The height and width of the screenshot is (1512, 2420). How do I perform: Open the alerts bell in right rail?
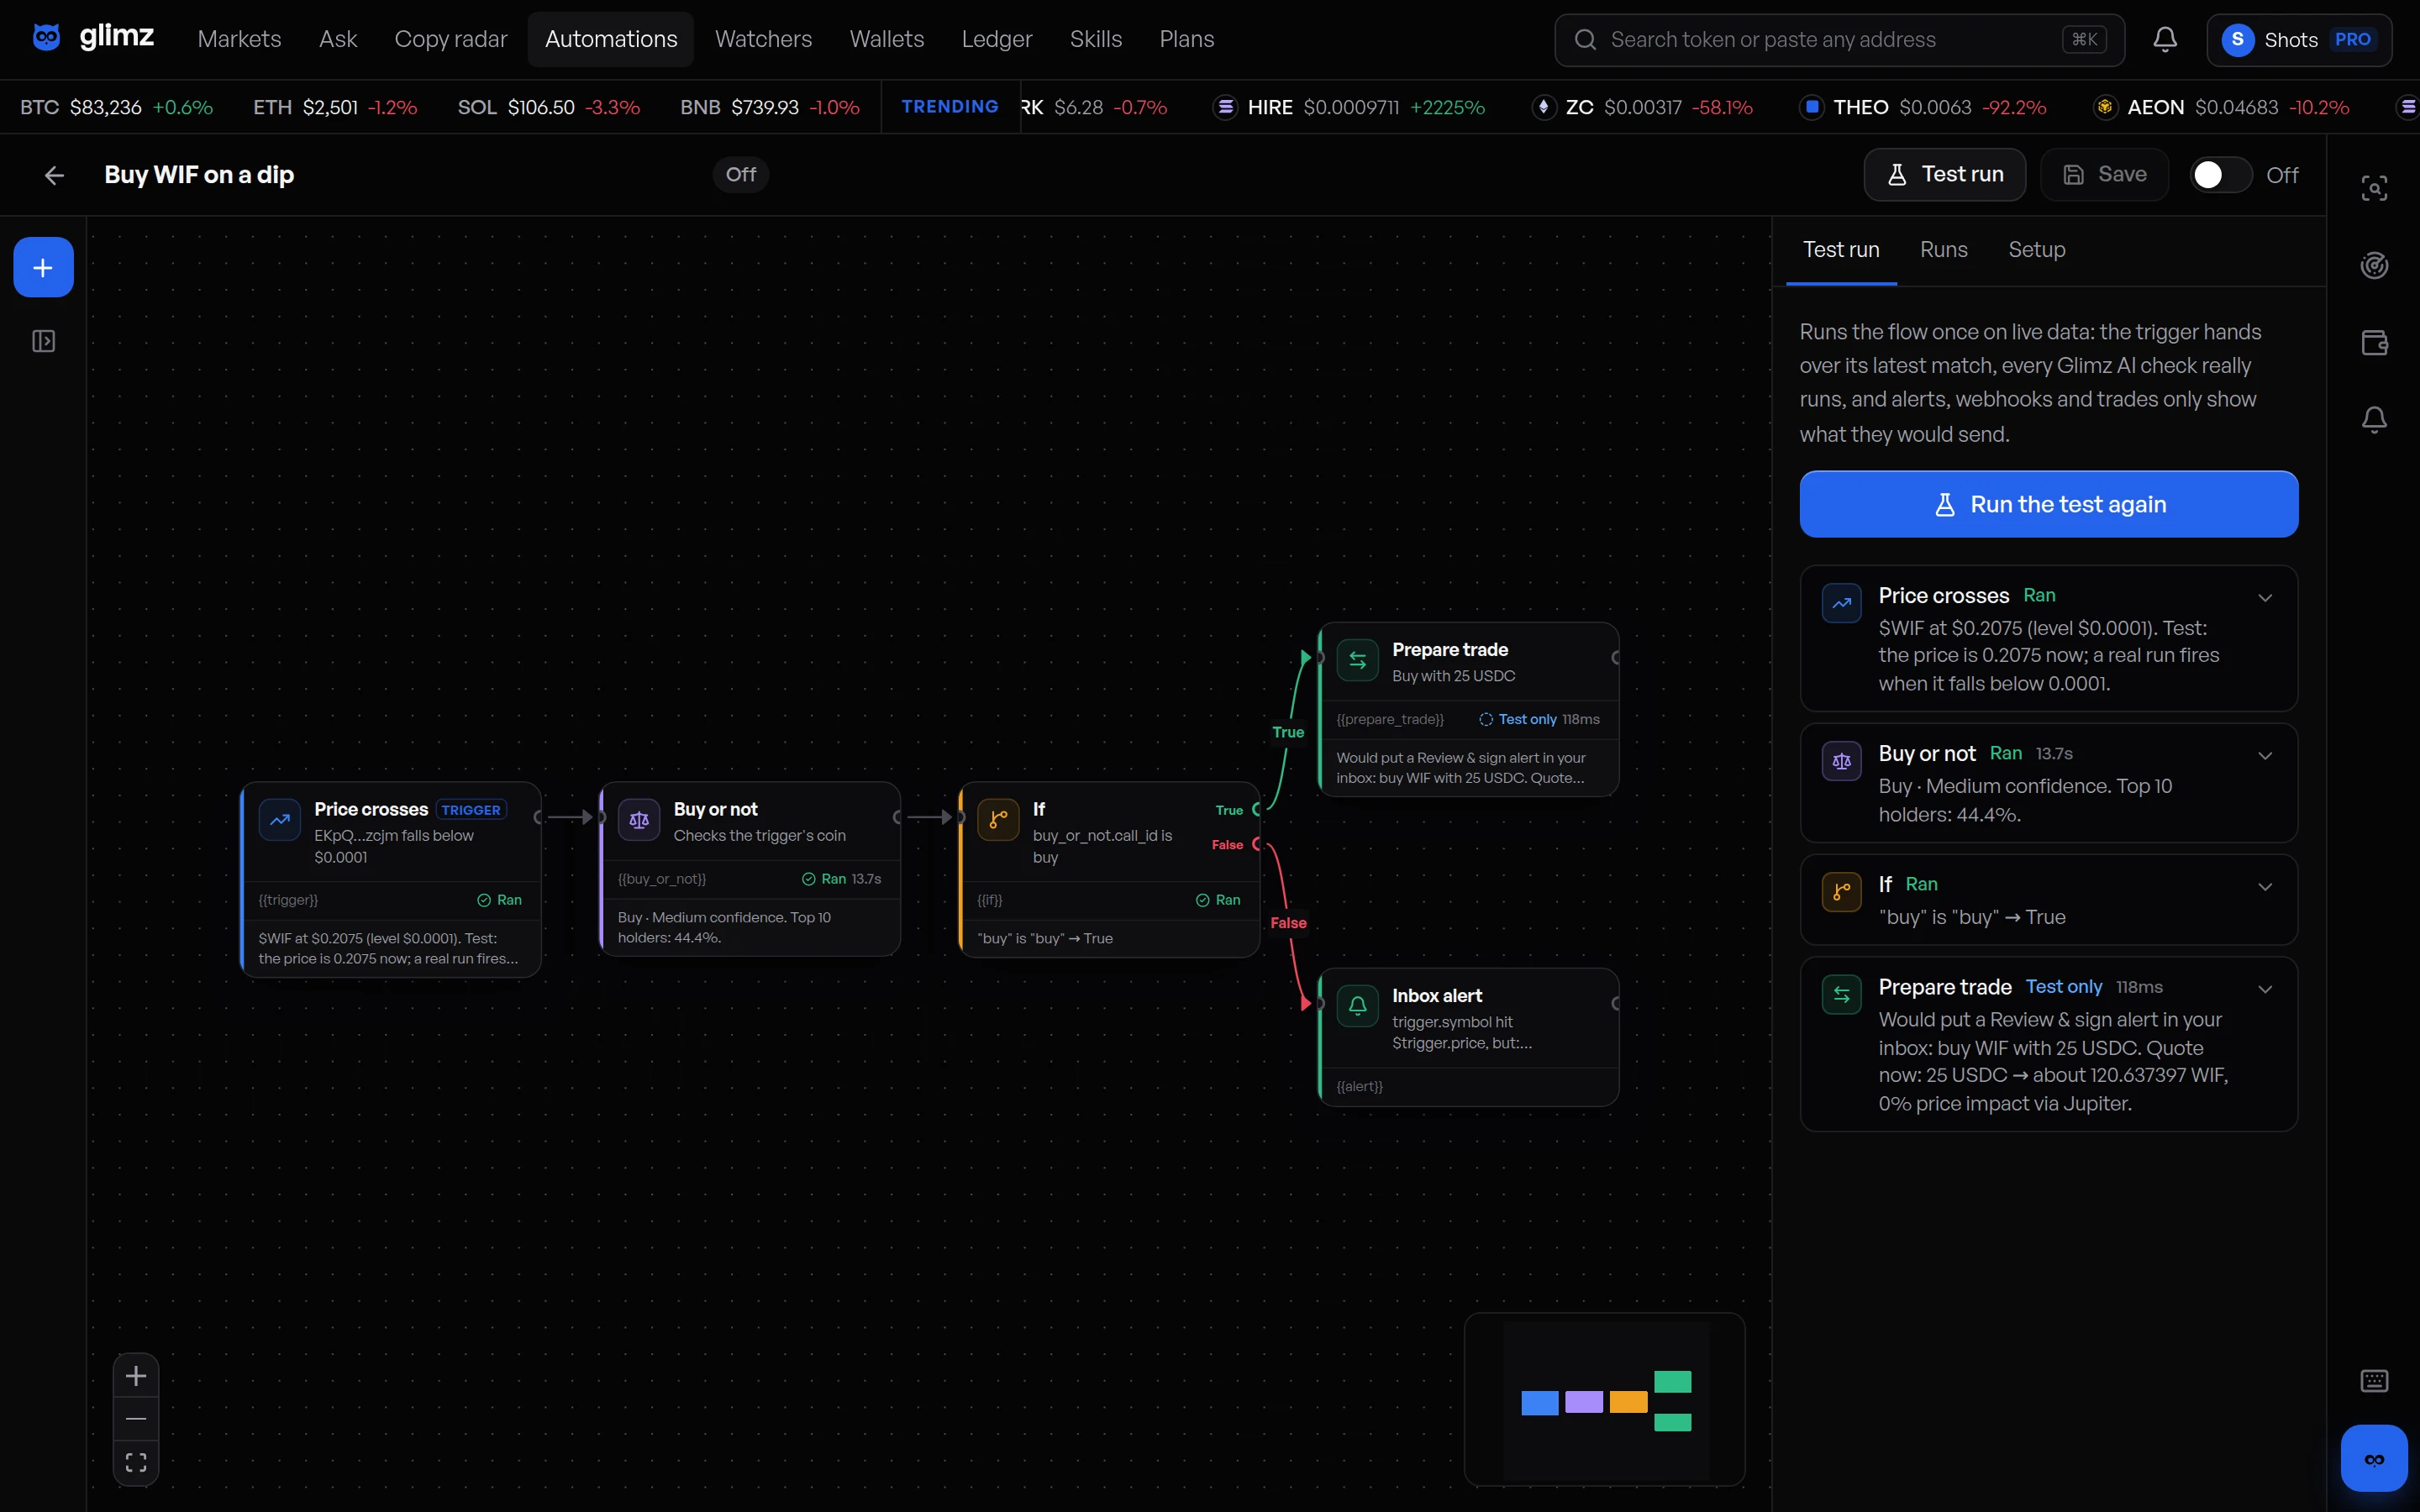2374,420
